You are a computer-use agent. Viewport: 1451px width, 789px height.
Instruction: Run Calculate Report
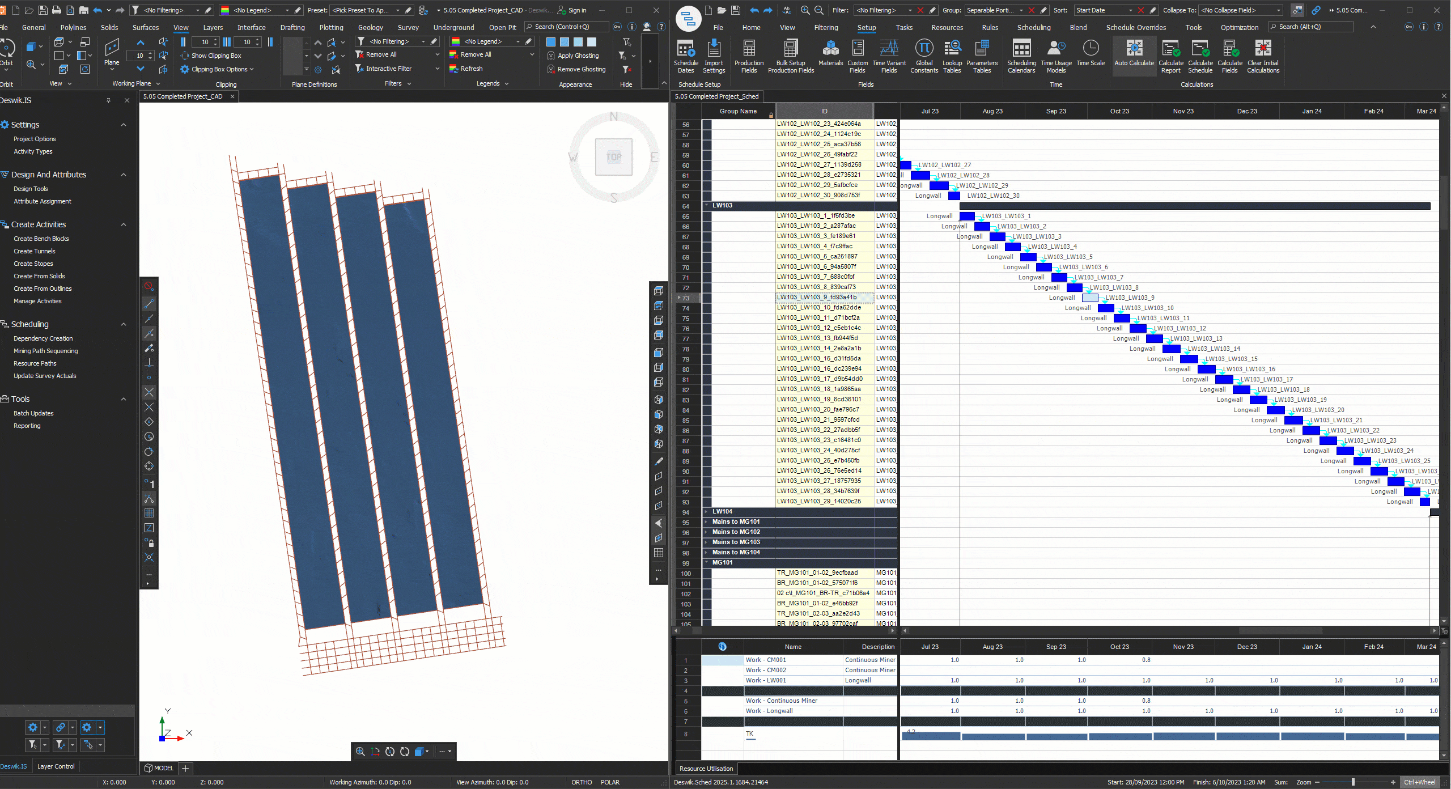[x=1170, y=57]
